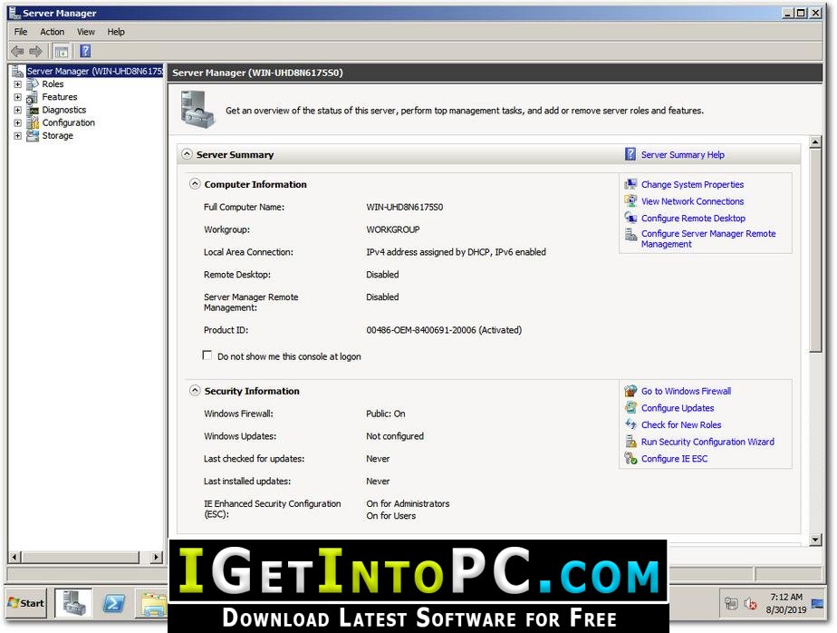This screenshot has width=837, height=633.
Task: Click the Roles icon in tree
Action: pos(33,84)
